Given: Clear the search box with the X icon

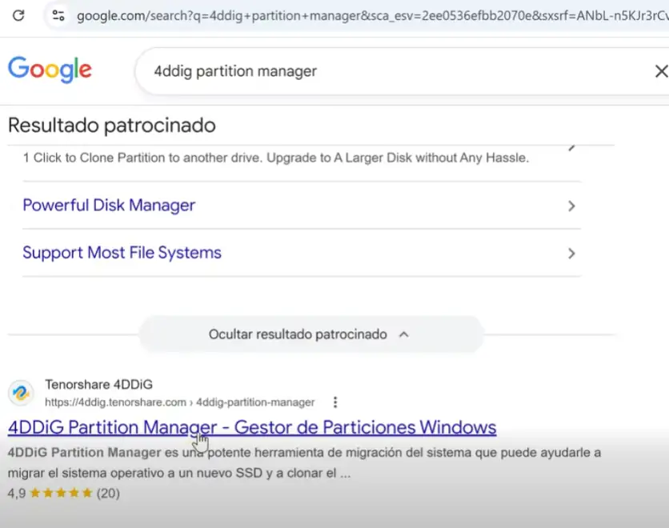Looking at the screenshot, I should [x=660, y=71].
